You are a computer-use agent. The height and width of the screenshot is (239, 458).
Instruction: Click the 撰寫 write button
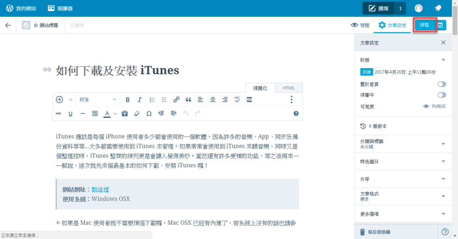click(x=379, y=8)
